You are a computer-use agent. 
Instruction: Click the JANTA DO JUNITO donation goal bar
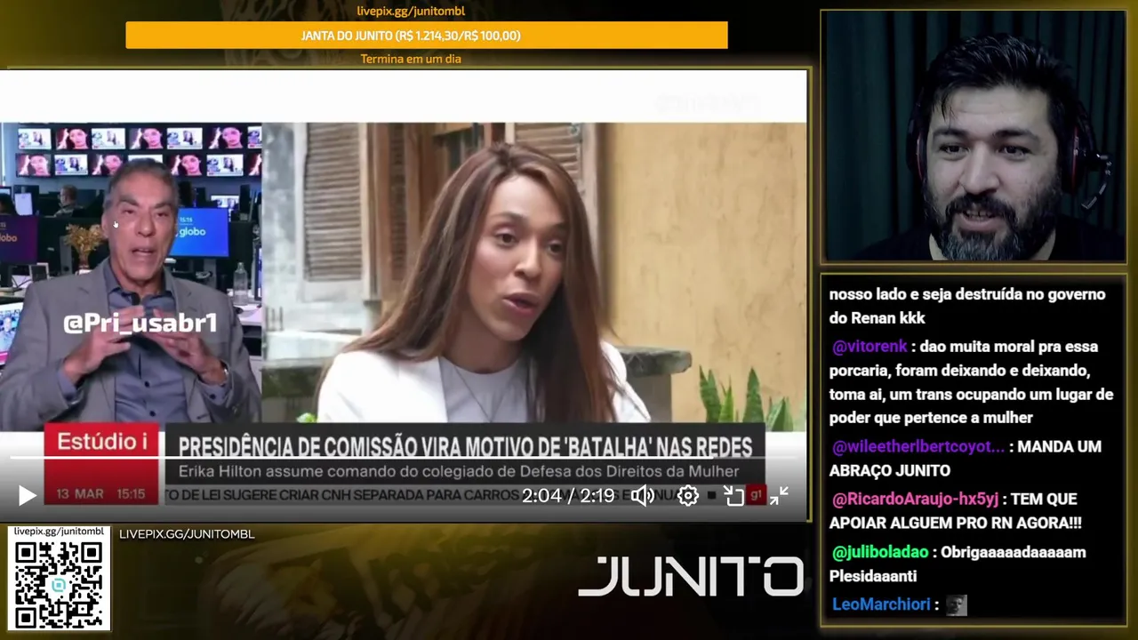coord(427,36)
